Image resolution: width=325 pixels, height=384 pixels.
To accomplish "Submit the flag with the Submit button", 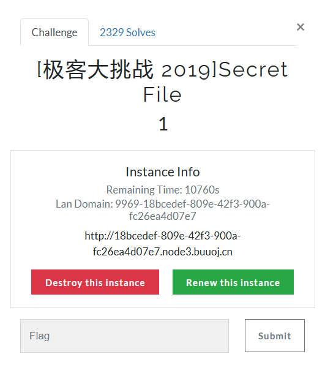I will point(275,336).
